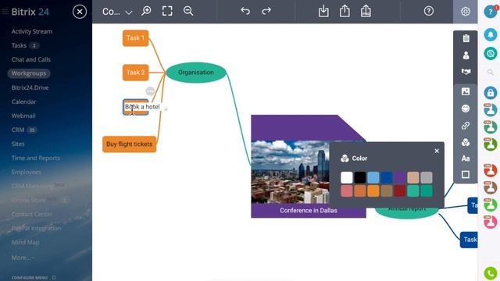Open the notifications bell icon
Image resolution: width=500 pixels, height=281 pixels.
pyautogui.click(x=491, y=34)
